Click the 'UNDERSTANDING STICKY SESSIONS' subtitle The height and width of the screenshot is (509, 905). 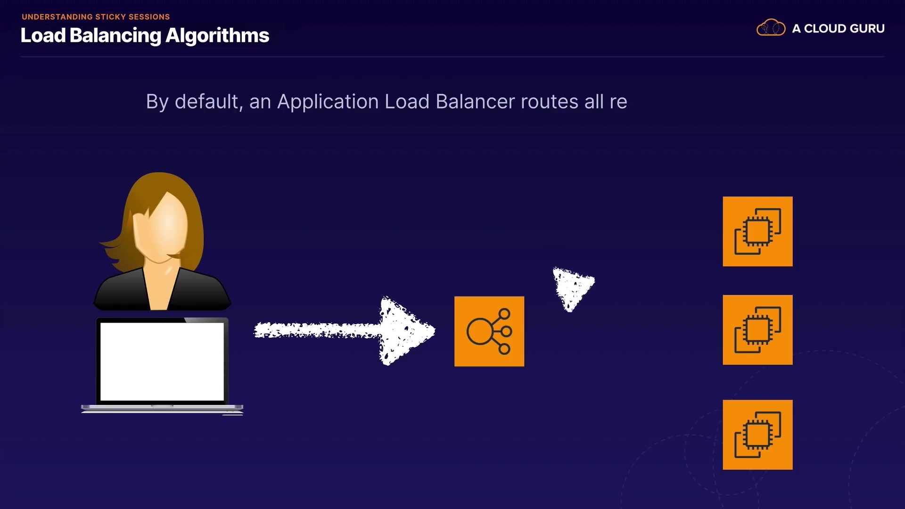pyautogui.click(x=96, y=17)
